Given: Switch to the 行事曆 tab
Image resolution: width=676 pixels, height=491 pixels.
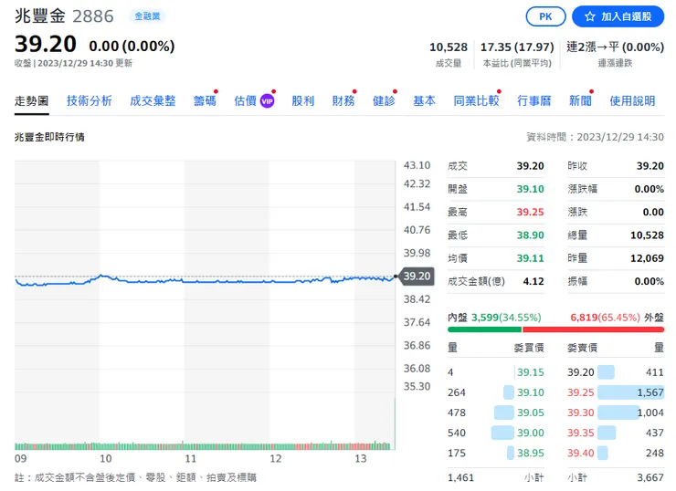Looking at the screenshot, I should [x=533, y=101].
